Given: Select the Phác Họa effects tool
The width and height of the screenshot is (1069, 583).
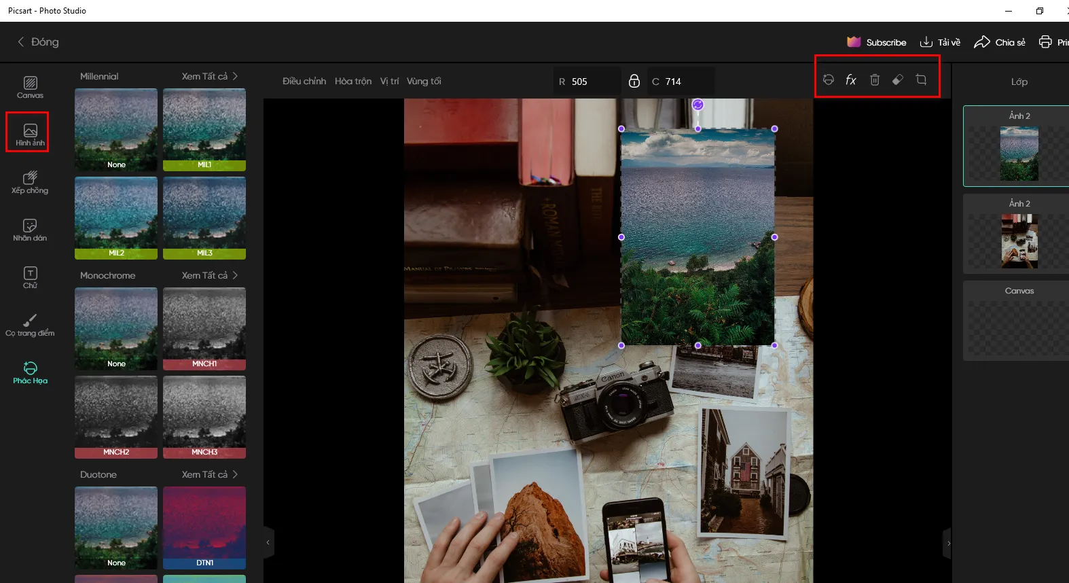Looking at the screenshot, I should pos(30,372).
